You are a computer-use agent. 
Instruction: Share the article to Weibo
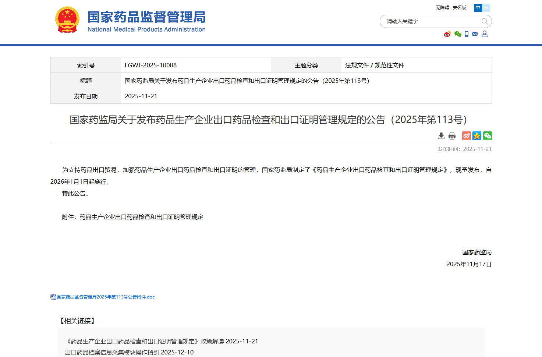tap(466, 136)
